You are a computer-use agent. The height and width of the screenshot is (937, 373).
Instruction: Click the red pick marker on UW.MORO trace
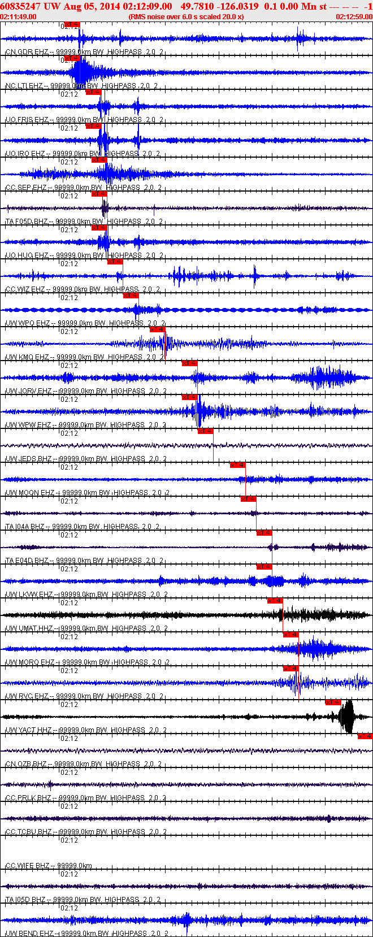[290, 635]
